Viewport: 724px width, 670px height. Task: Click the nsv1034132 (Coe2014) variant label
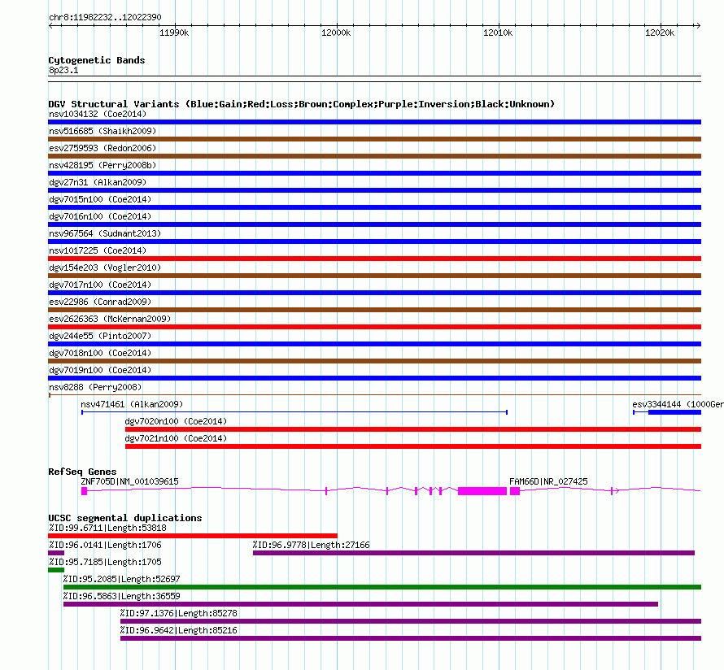coord(98,114)
